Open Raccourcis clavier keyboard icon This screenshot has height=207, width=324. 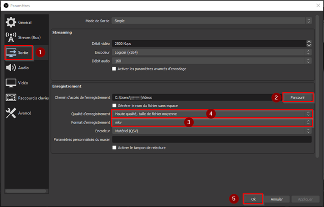click(x=11, y=98)
